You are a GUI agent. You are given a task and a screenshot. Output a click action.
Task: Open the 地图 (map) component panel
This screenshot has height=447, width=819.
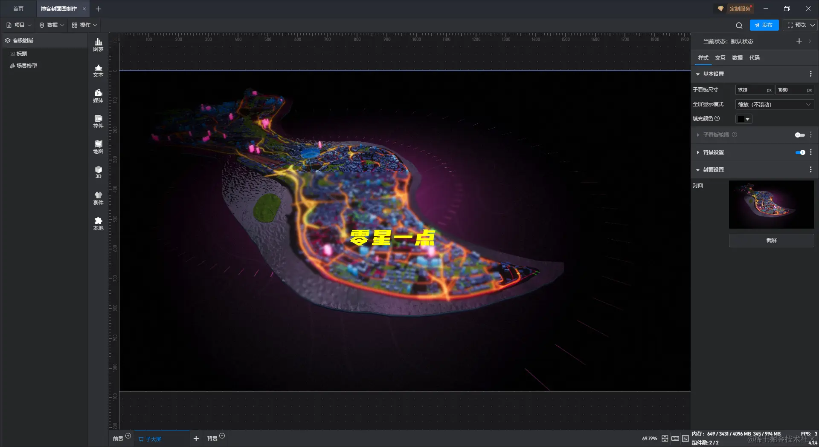(x=98, y=147)
